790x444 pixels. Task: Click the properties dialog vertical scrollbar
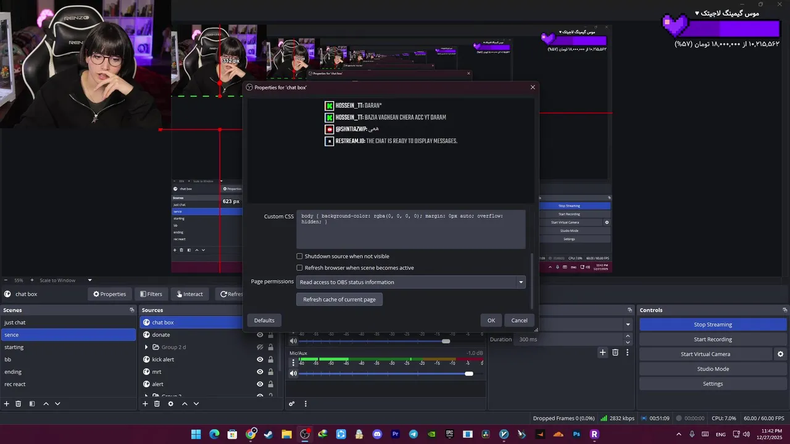(x=531, y=281)
